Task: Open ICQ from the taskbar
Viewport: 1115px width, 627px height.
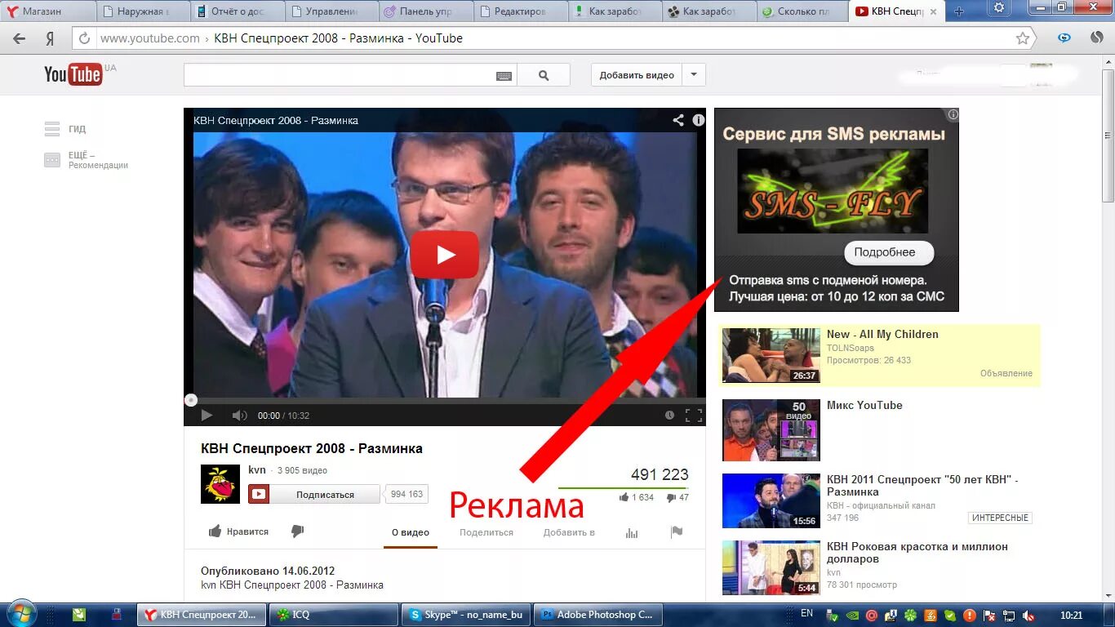Action: (x=335, y=615)
